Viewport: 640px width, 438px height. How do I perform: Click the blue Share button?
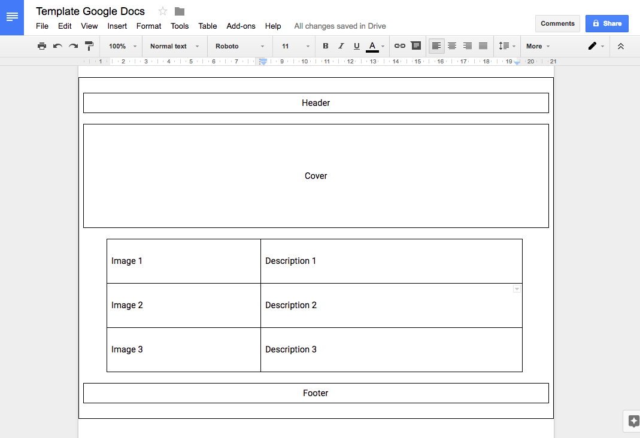pyautogui.click(x=606, y=23)
